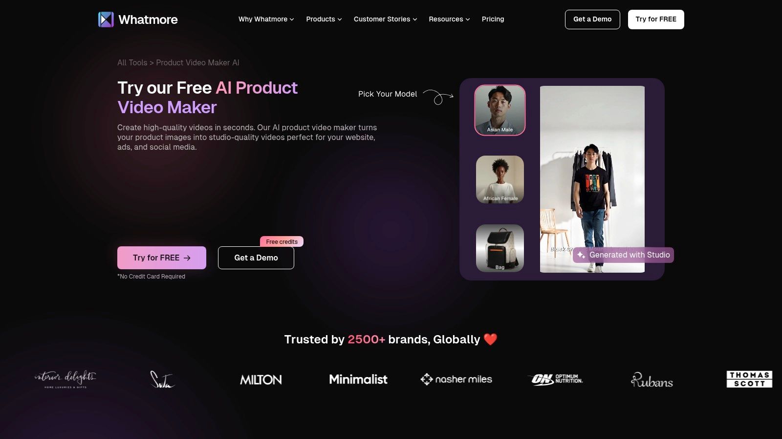Go to the Pricing page

click(x=493, y=19)
